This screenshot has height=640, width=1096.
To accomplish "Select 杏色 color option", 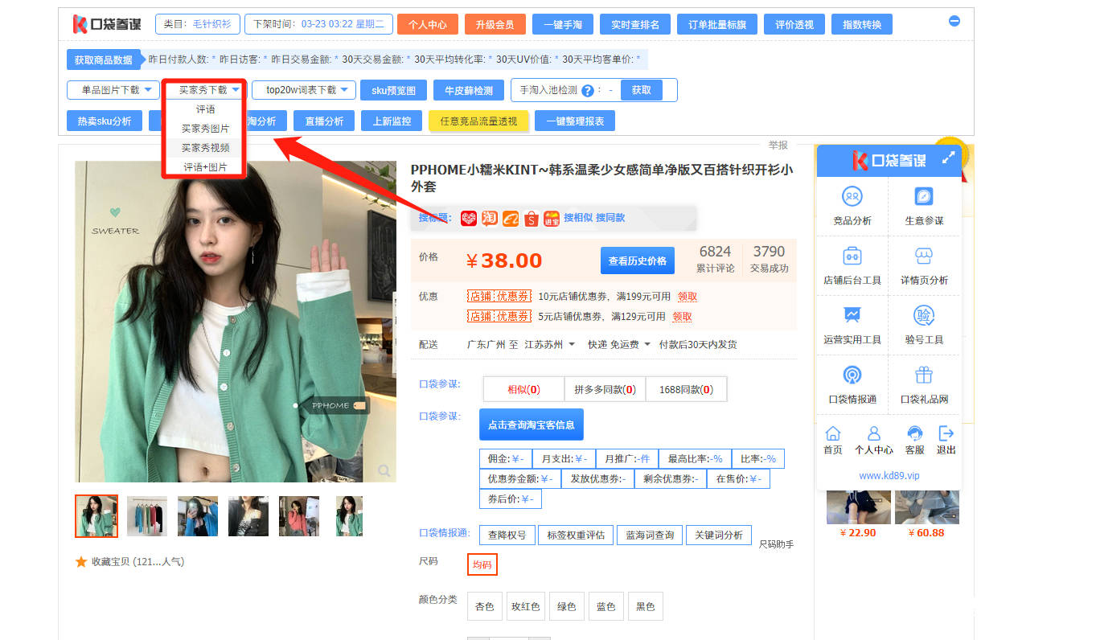I will pyautogui.click(x=485, y=606).
